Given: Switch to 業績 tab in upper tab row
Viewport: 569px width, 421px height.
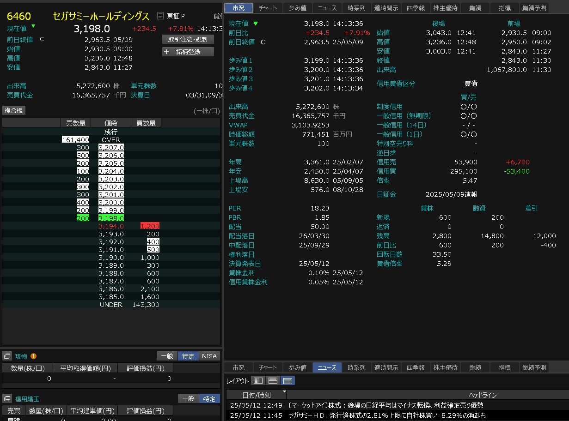Looking at the screenshot, I should click(x=475, y=8).
